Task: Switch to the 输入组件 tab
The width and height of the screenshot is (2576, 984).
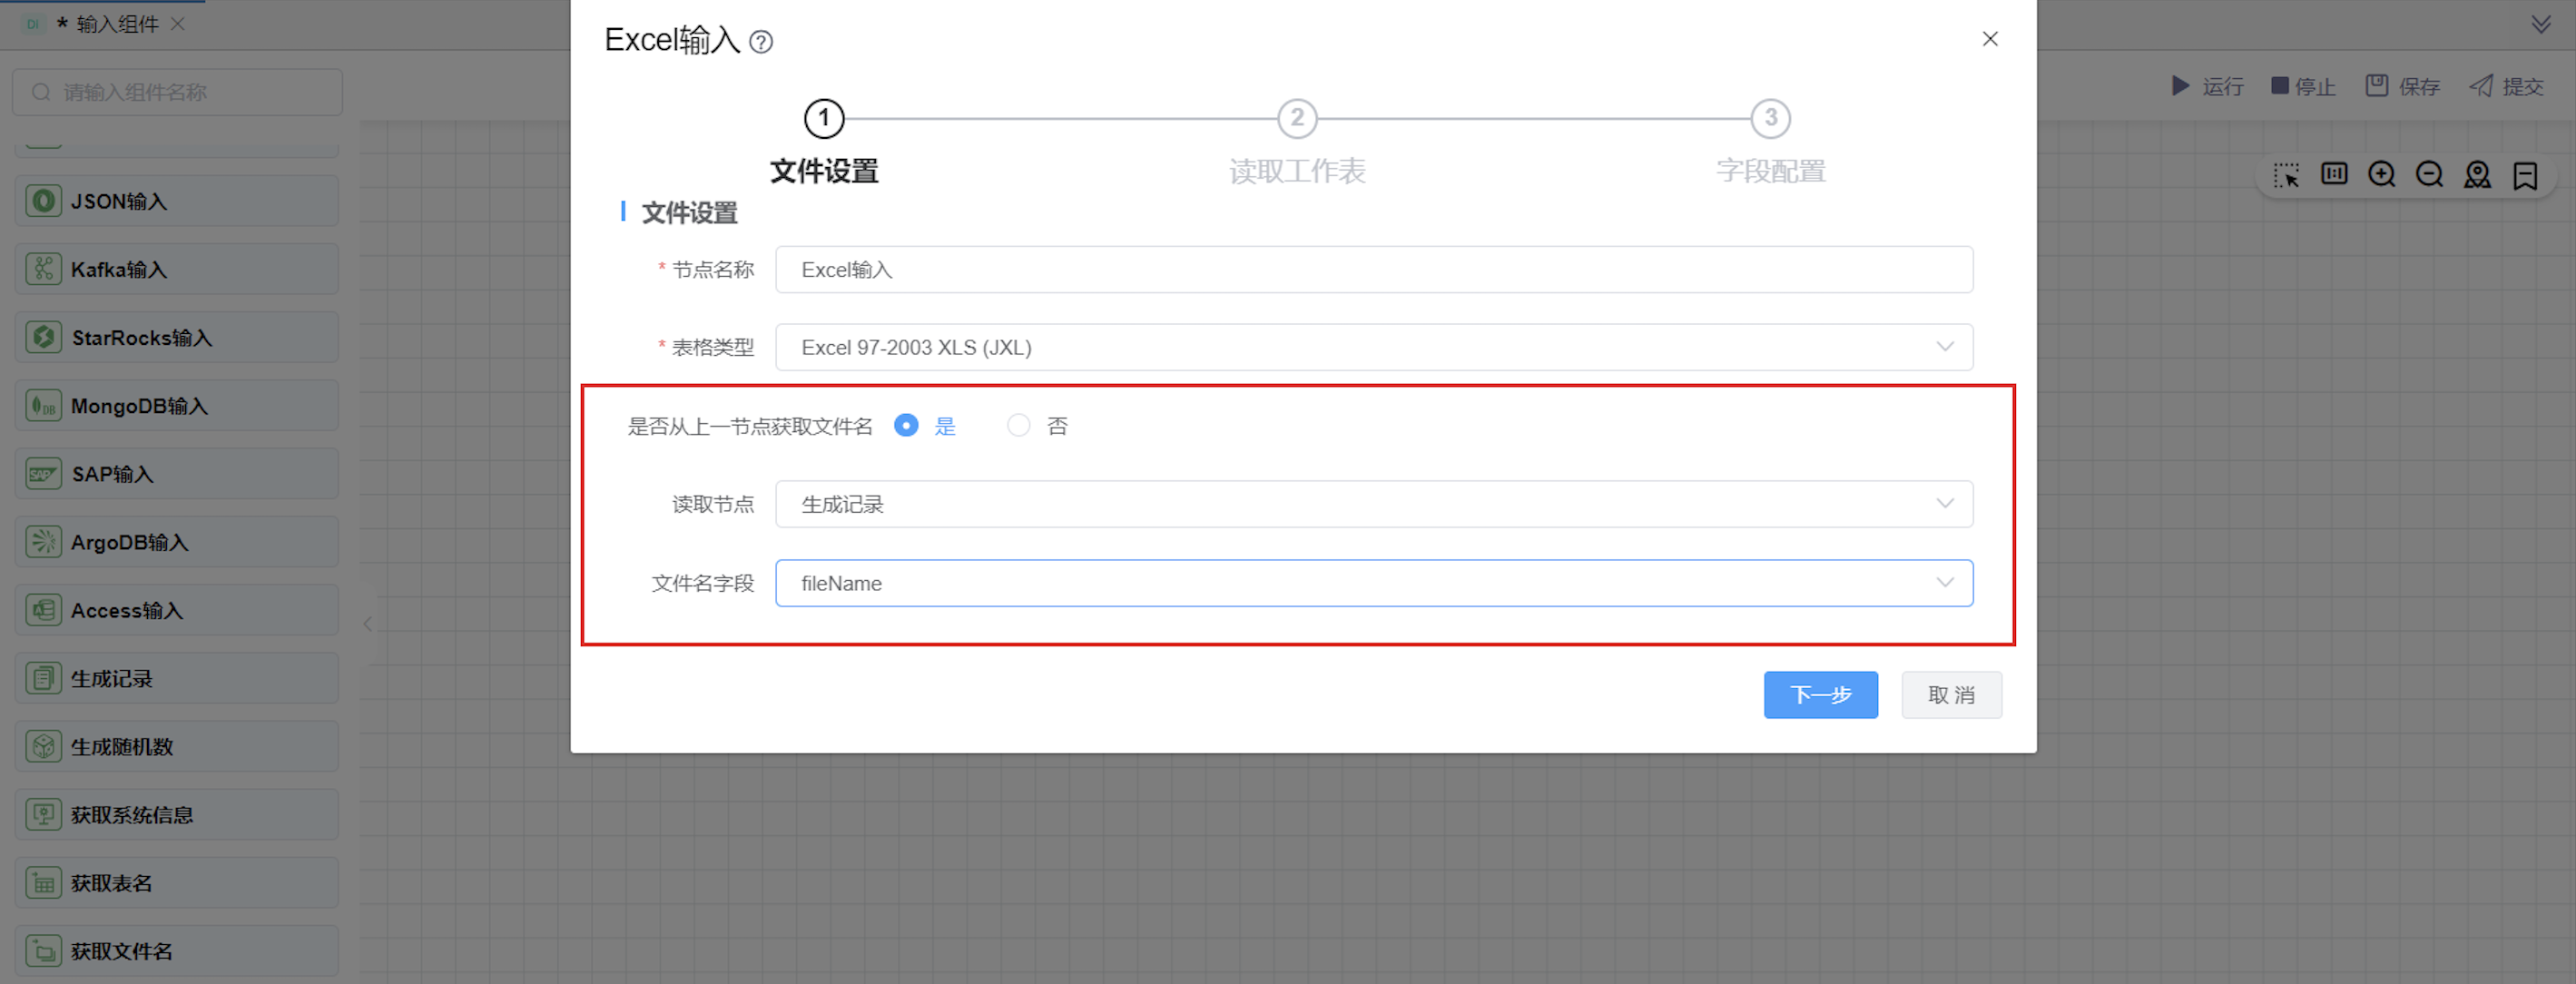Action: pos(116,24)
